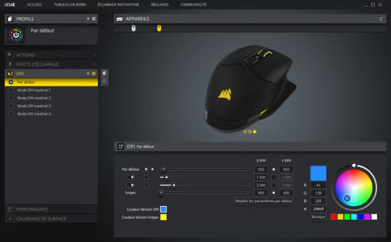The image size is (391, 242).
Task: Click the edit icon next to the DPI Par défaut title
Action: tap(121, 147)
